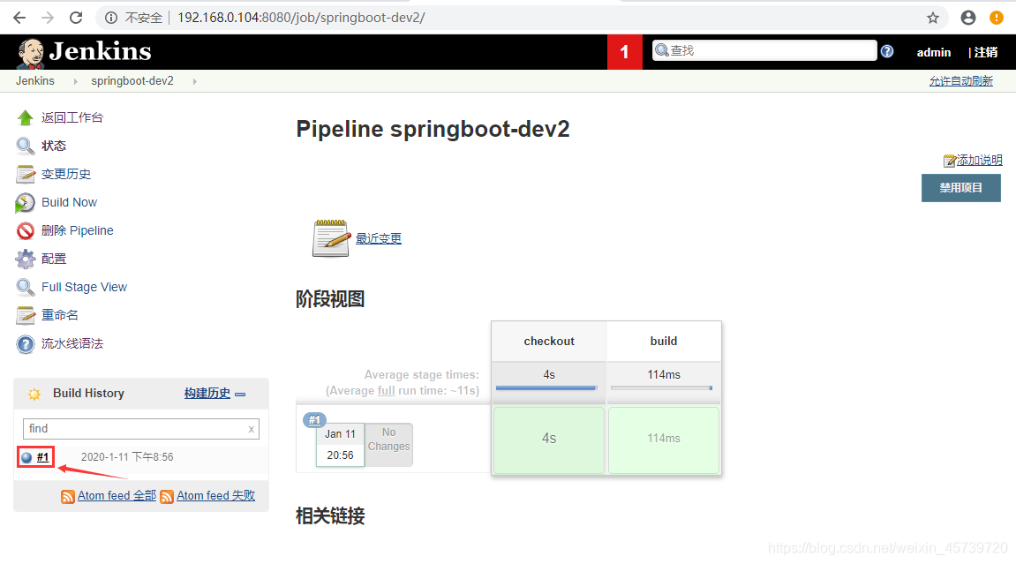Click the springboot-dev2 breadcrumb link

tap(132, 81)
